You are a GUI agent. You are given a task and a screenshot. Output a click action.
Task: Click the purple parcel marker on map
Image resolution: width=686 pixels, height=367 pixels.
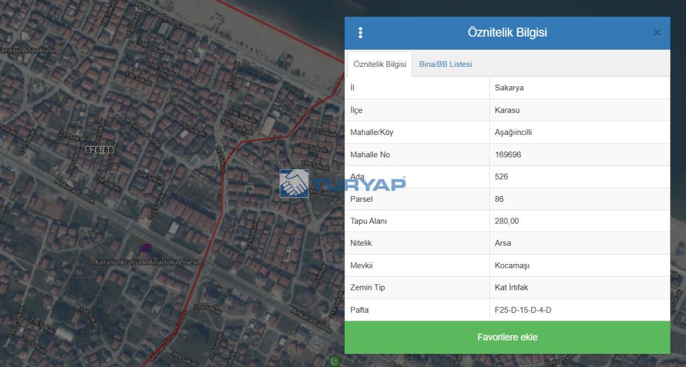coord(146,248)
